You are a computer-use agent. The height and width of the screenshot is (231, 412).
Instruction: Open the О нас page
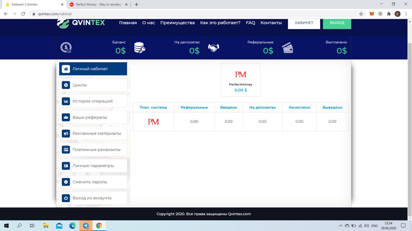149,23
